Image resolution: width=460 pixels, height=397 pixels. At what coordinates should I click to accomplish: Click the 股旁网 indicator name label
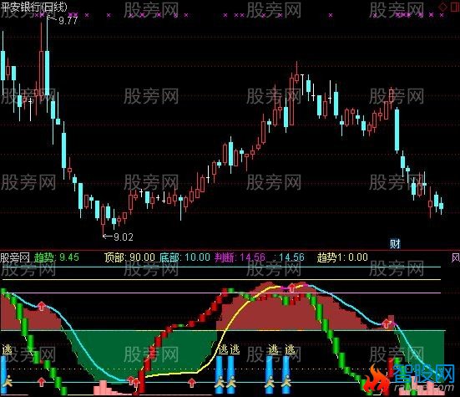point(15,257)
